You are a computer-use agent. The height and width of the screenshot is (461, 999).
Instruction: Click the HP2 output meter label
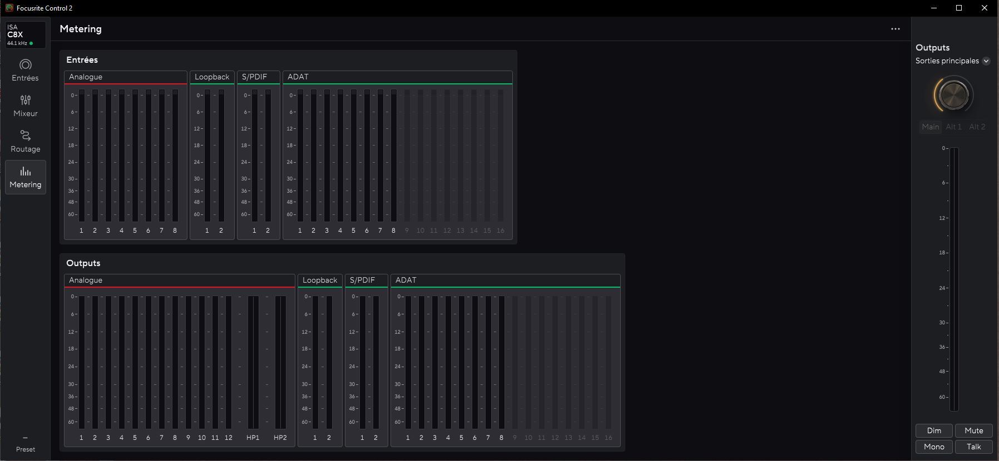coord(280,438)
